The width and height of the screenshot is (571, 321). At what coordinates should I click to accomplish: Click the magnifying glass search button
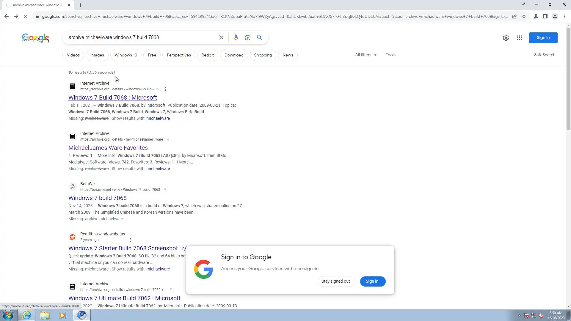(259, 37)
